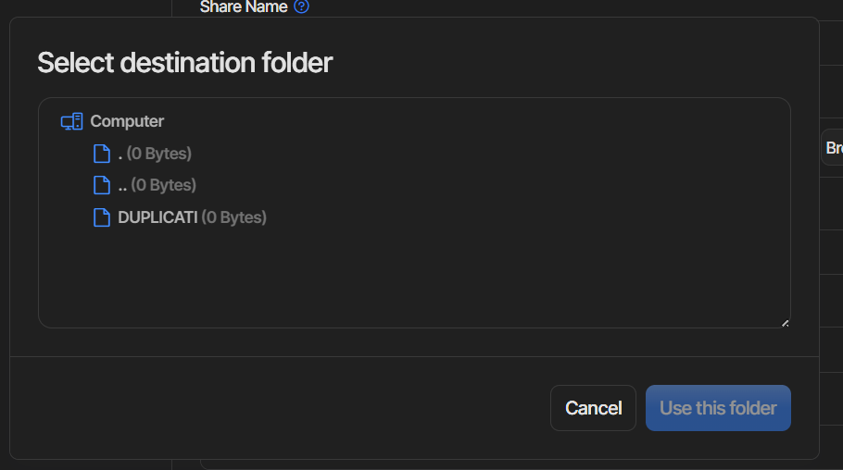The image size is (843, 470).
Task: Click the file icon beside the double-dot entry
Action: point(102,185)
